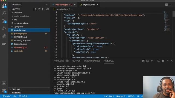Select angular.json in Explorer
The height and width of the screenshot is (98, 175).
[x=29, y=30]
